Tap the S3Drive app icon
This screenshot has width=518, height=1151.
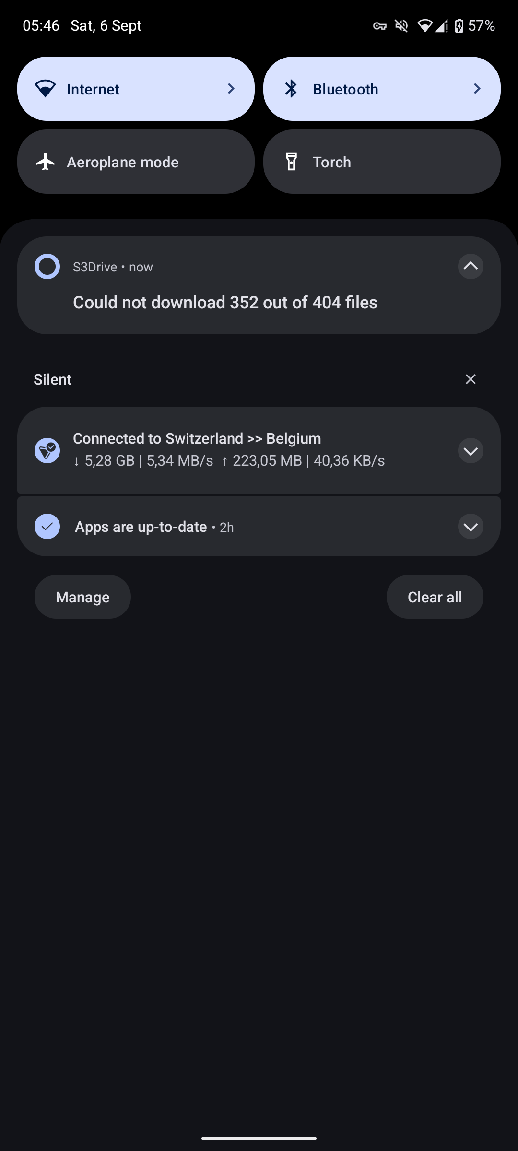click(x=47, y=266)
